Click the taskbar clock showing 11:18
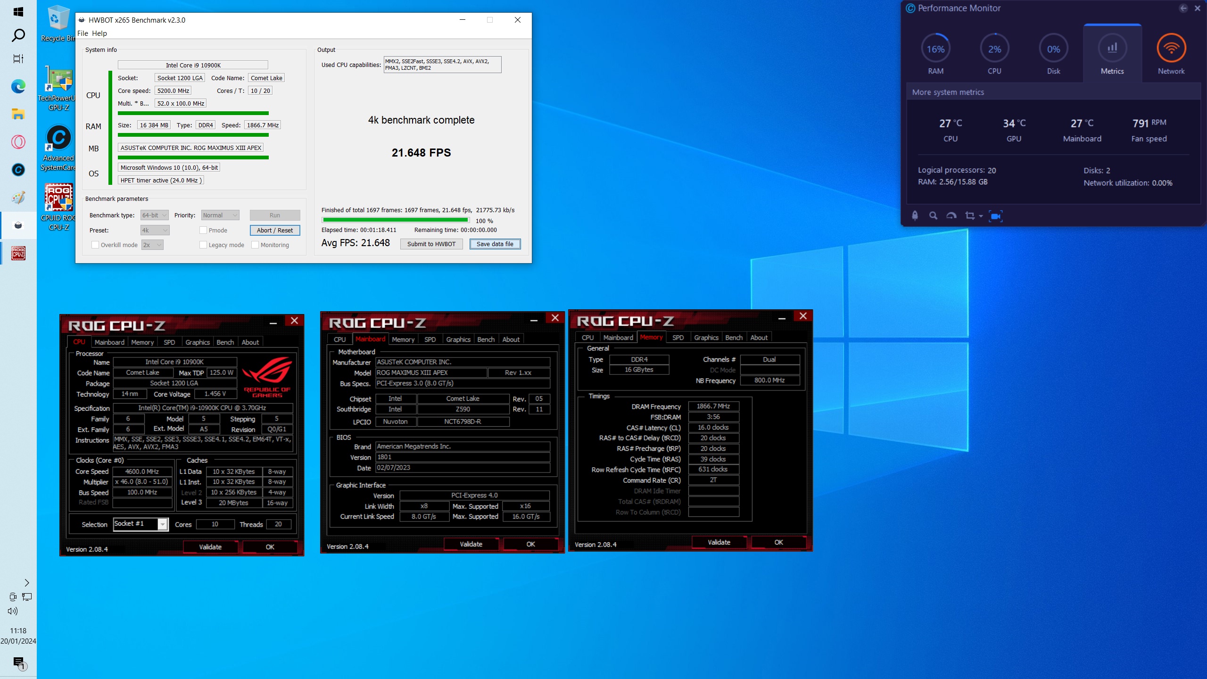The width and height of the screenshot is (1207, 679). pos(18,630)
